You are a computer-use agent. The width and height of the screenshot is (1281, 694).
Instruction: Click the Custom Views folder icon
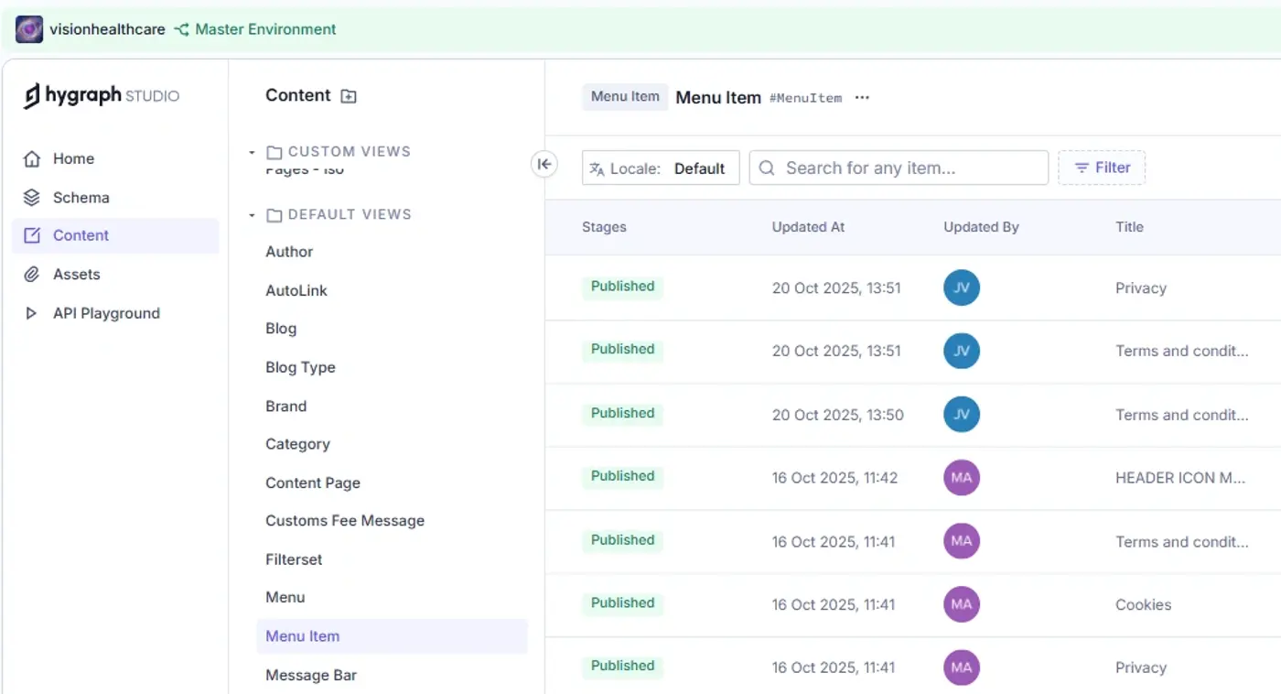click(274, 152)
